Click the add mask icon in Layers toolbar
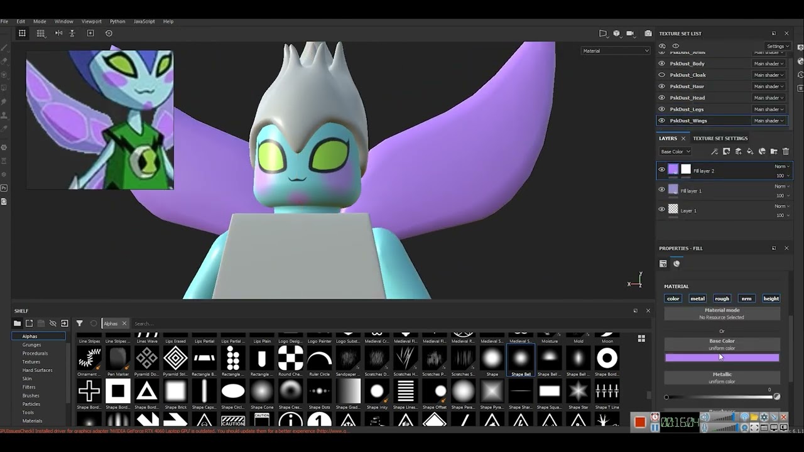The image size is (804, 452). coord(727,151)
